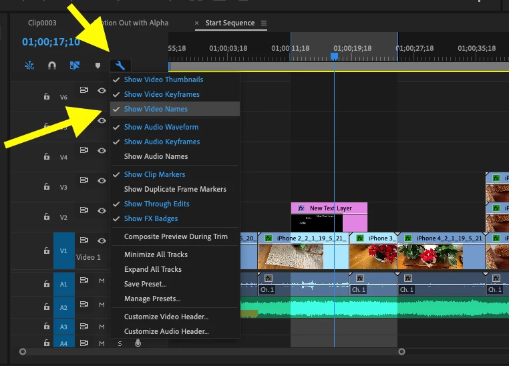Uncheck Show Video Keyframes

[175, 94]
